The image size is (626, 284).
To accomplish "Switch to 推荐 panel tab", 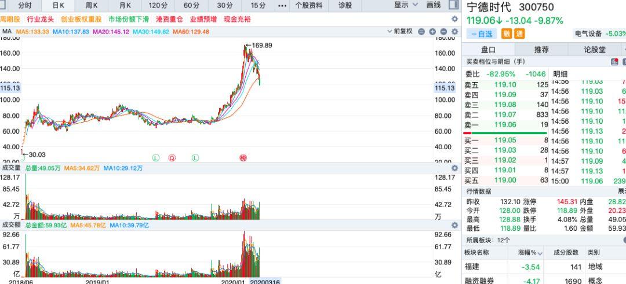I will coord(541,49).
